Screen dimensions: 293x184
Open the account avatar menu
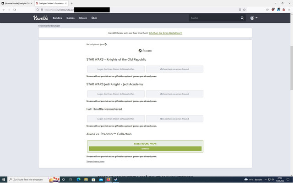coord(254,18)
